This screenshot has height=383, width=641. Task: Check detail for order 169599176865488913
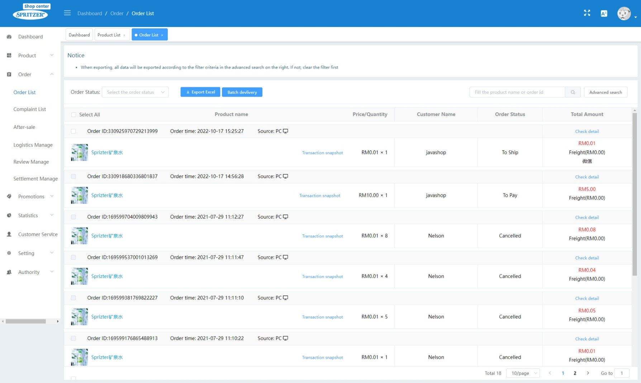pyautogui.click(x=587, y=339)
